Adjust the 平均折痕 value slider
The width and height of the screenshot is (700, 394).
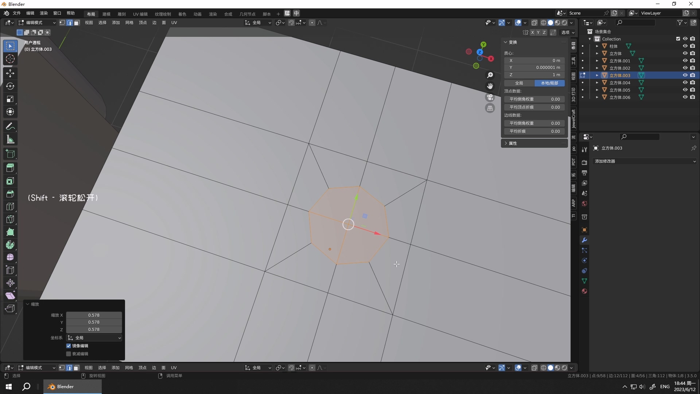coord(534,131)
